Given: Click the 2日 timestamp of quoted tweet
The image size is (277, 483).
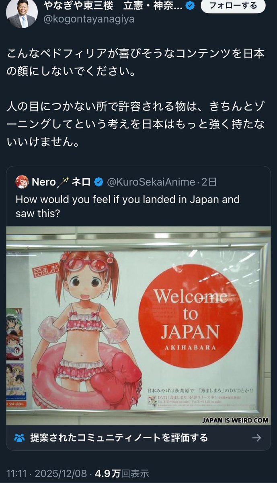Looking at the screenshot, I should [x=209, y=182].
